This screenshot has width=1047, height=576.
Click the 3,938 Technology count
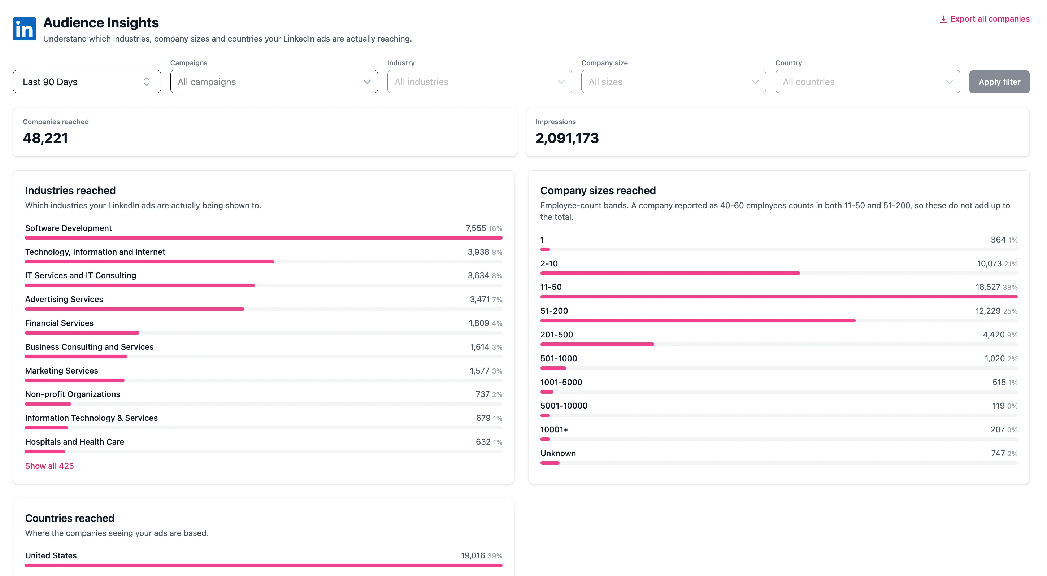pyautogui.click(x=478, y=252)
